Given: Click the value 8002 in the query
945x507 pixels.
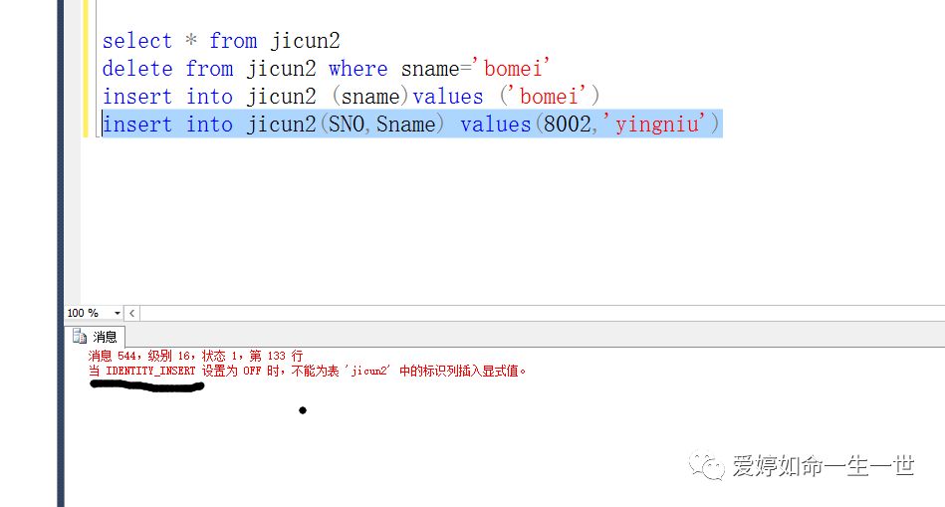Looking at the screenshot, I should point(568,125).
